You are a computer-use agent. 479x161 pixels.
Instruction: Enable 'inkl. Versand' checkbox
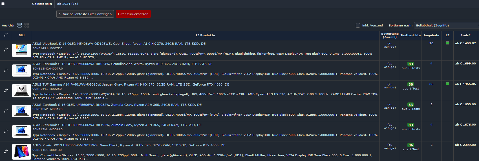(358, 25)
